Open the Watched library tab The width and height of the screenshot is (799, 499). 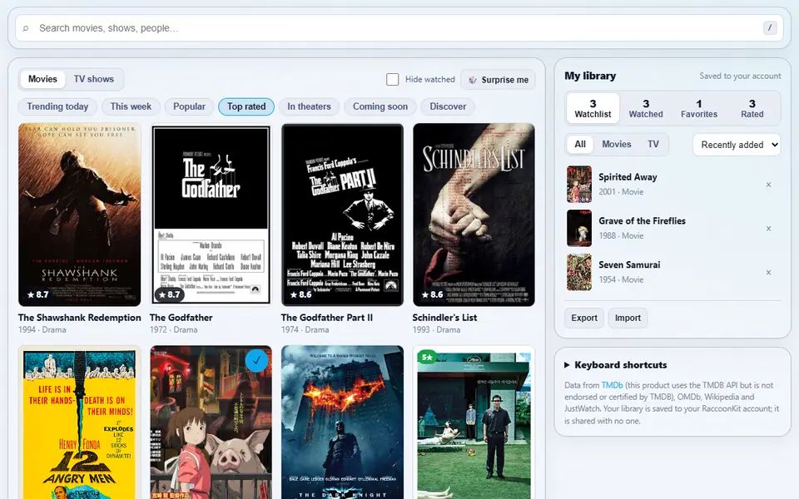pyautogui.click(x=646, y=108)
